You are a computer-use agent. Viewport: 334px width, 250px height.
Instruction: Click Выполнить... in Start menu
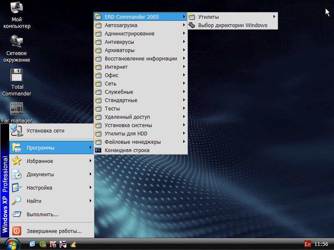click(x=42, y=215)
